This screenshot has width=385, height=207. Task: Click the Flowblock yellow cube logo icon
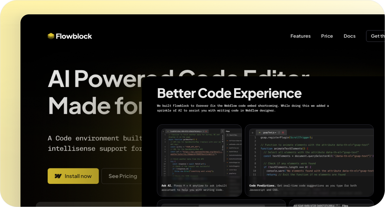tap(51, 36)
